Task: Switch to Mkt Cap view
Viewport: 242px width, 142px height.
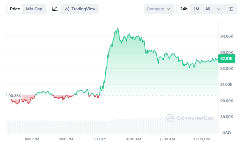Action: (x=34, y=9)
